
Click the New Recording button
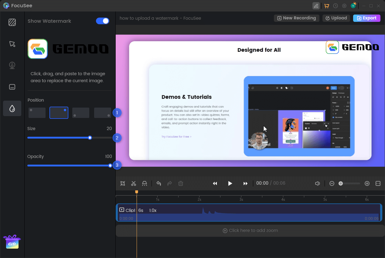[x=297, y=18]
